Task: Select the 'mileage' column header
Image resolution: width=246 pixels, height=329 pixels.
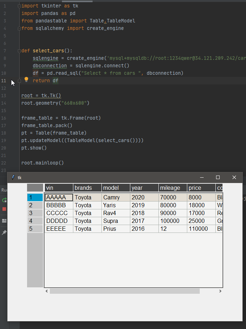Action: (x=173, y=188)
